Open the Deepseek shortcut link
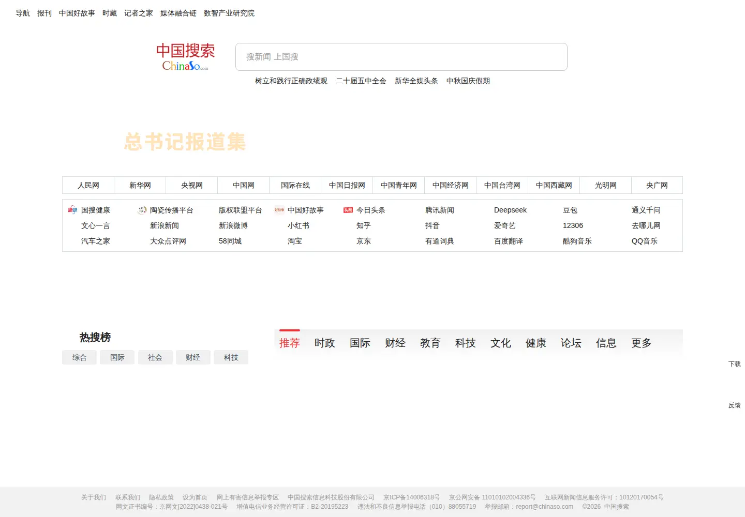745x517 pixels. [510, 210]
